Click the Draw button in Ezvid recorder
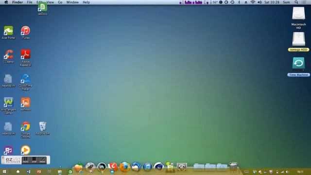The image size is (311, 175). click(42, 160)
